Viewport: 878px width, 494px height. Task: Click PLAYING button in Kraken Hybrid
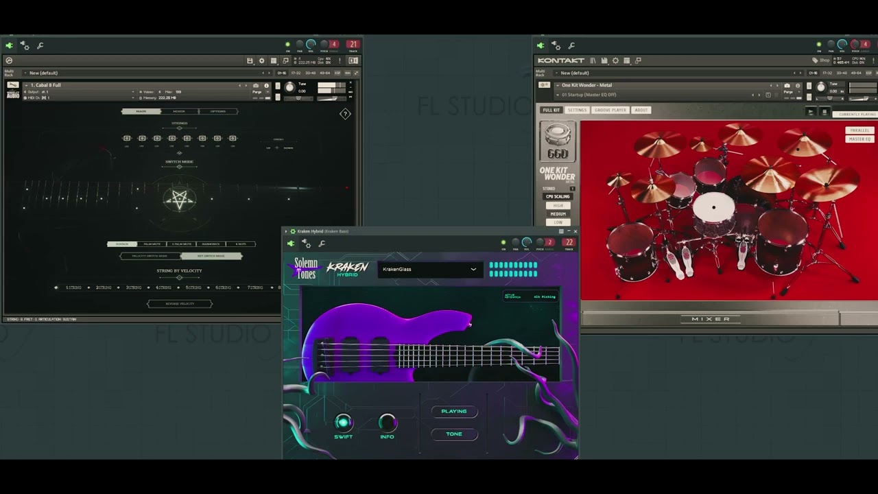(x=454, y=411)
